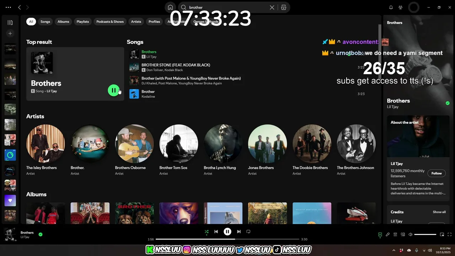Screen dimensions: 455x256
Task: Adjust the volume slider
Action: click(425, 235)
